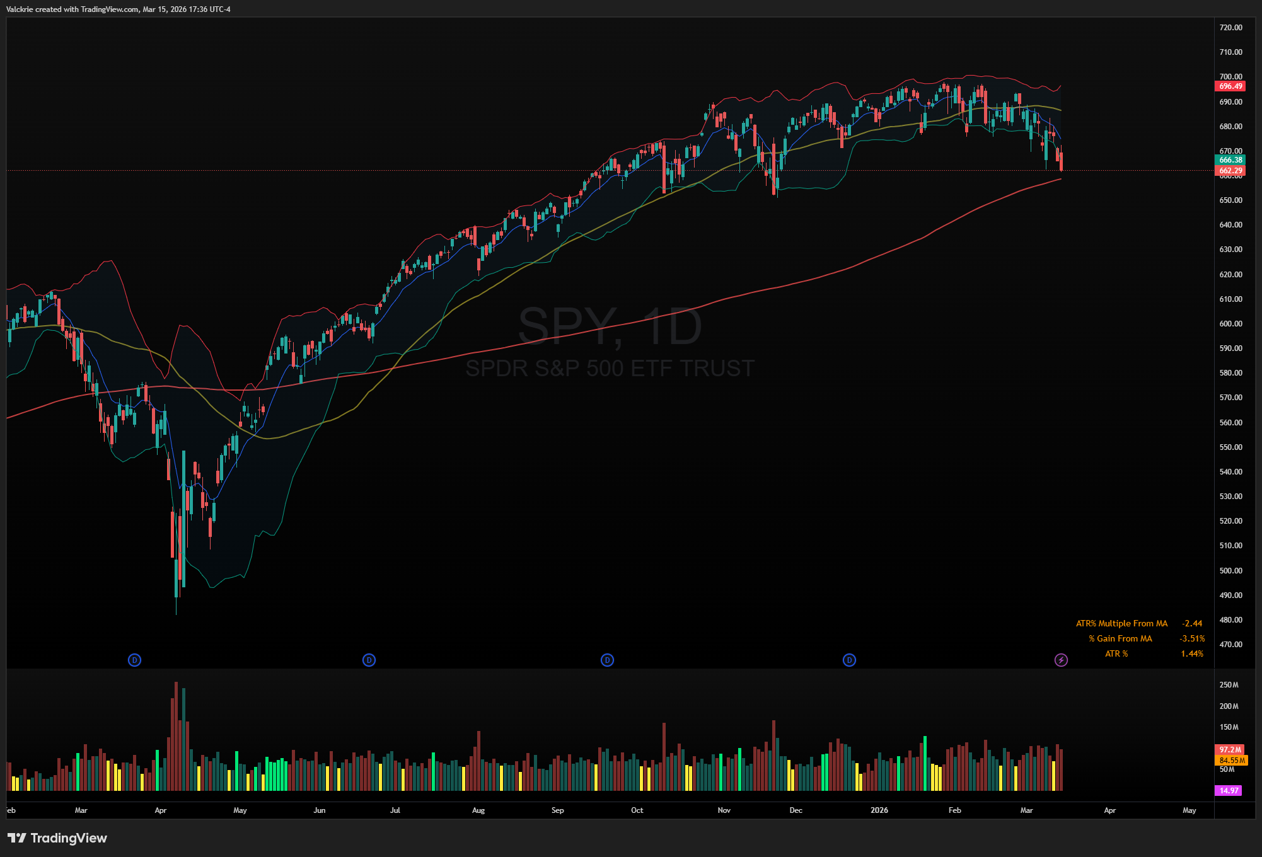Click the red 97.2M volume label
This screenshot has width=1262, height=857.
1230,750
